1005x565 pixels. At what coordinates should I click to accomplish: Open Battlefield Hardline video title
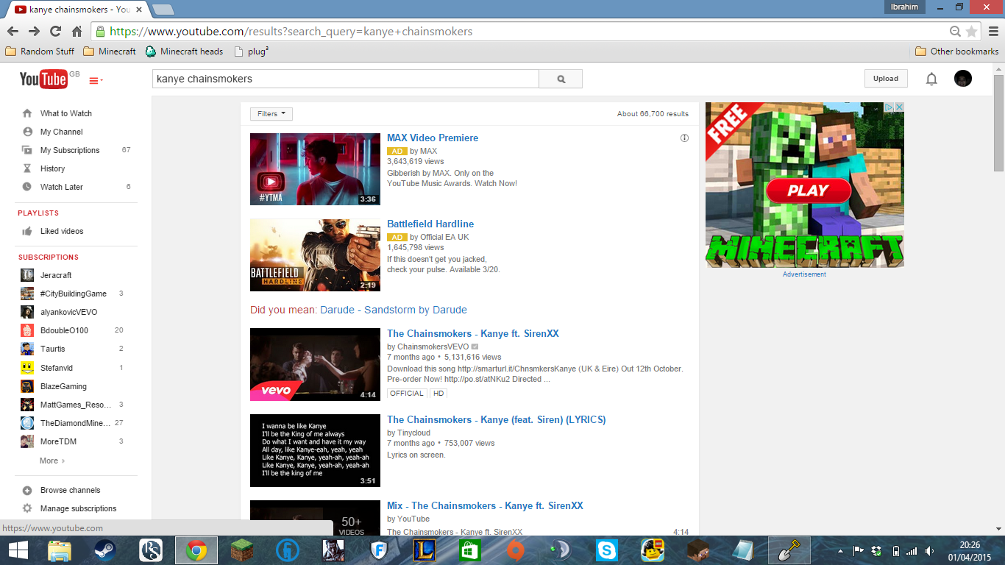(x=430, y=224)
